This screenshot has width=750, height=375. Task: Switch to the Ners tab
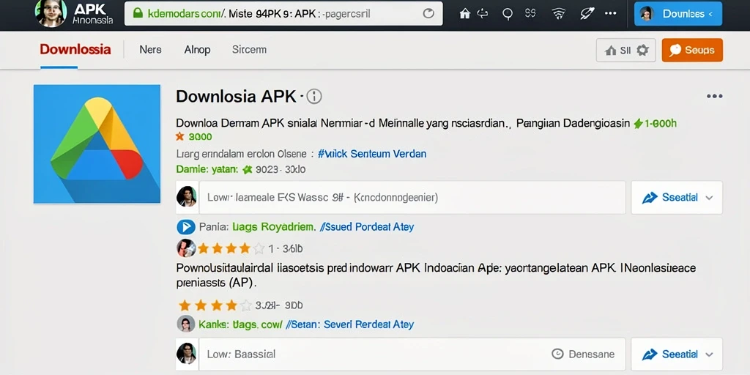[150, 49]
